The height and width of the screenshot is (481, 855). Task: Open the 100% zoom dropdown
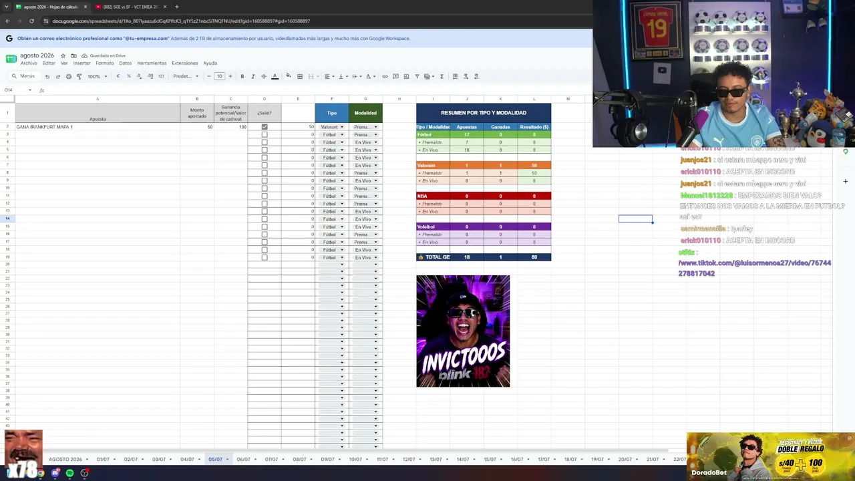tap(97, 76)
